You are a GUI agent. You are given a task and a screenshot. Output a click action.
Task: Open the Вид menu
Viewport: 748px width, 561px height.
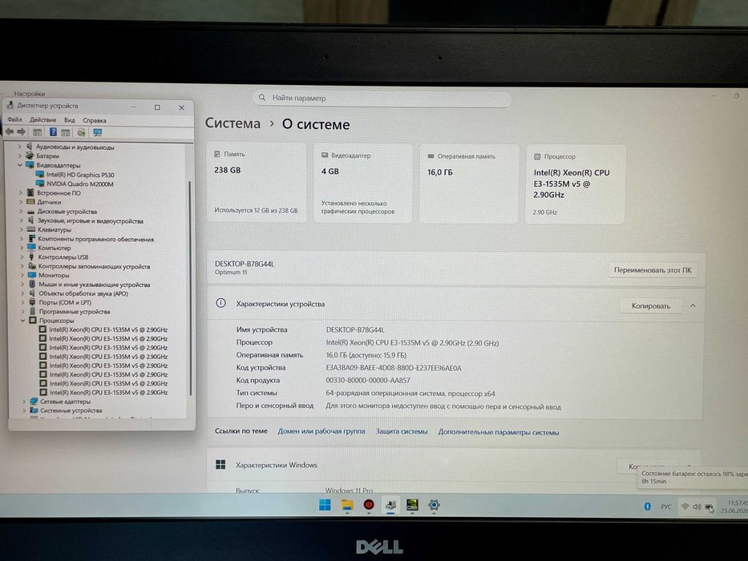tap(70, 120)
